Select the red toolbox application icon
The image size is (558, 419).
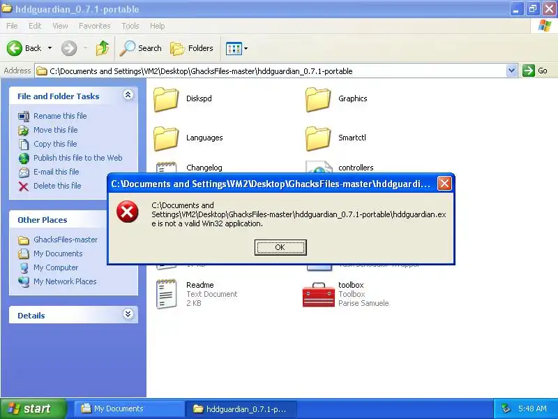[x=318, y=295]
